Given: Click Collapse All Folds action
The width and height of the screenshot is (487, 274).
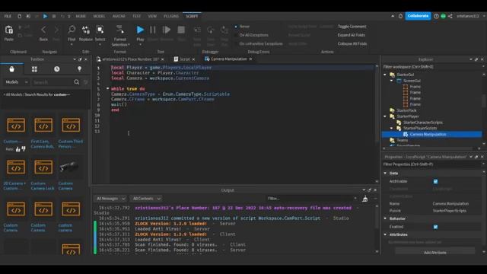Looking at the screenshot, I should [x=352, y=44].
